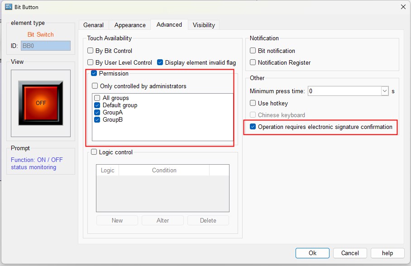The width and height of the screenshot is (411, 266).
Task: Toggle the Permission checkbox
Action: point(94,74)
